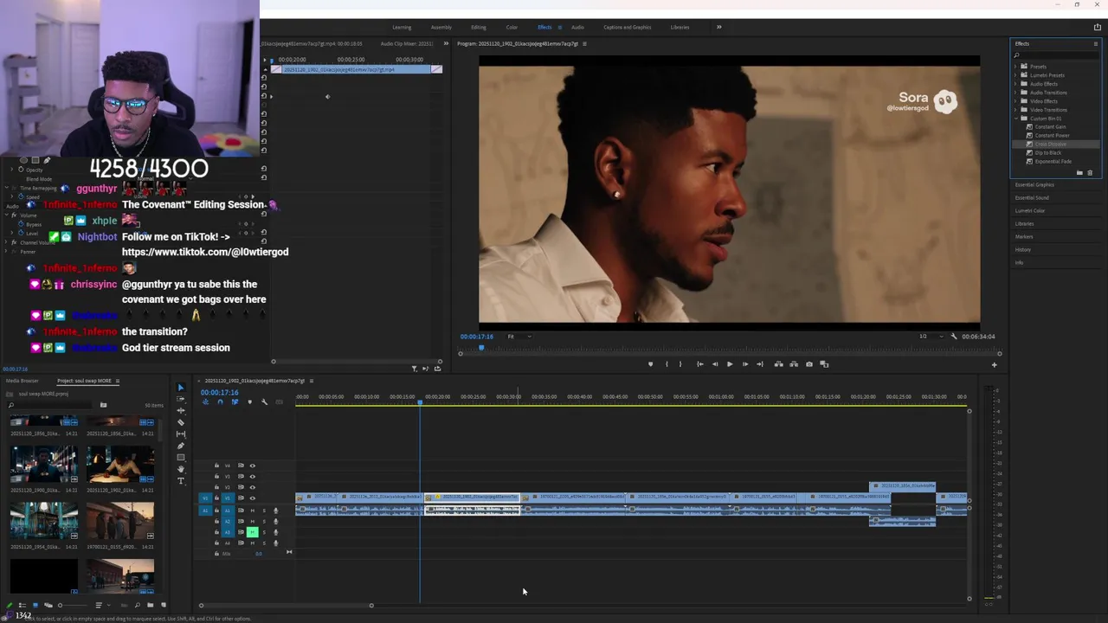
Task: Click the Lift button in Program monitor
Action: tap(778, 364)
